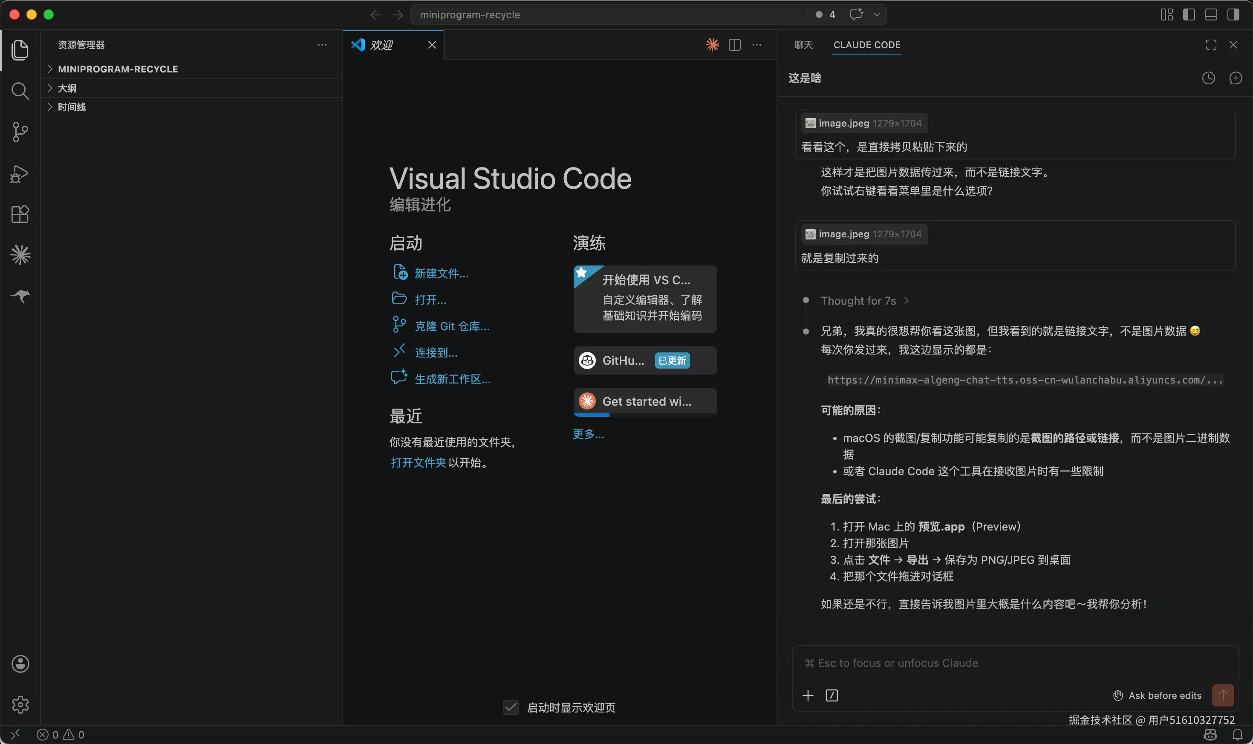Expand the Thought for 7s block
This screenshot has height=744, width=1253.
864,300
